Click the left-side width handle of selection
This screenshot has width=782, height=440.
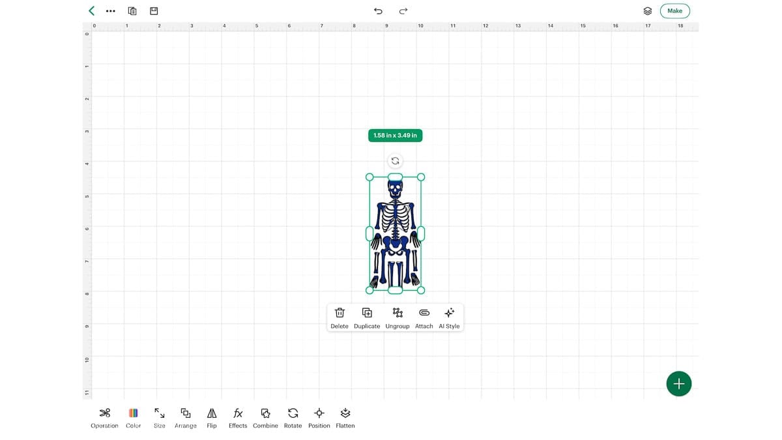coord(369,233)
